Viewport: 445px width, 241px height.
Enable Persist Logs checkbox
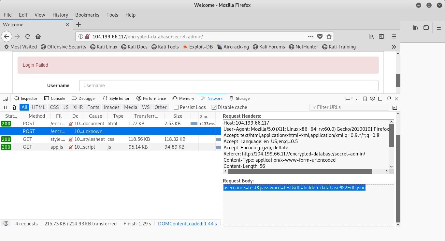[176, 107]
